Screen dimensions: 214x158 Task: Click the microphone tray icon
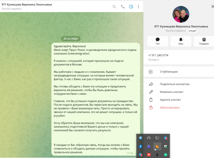(x=157, y=155)
